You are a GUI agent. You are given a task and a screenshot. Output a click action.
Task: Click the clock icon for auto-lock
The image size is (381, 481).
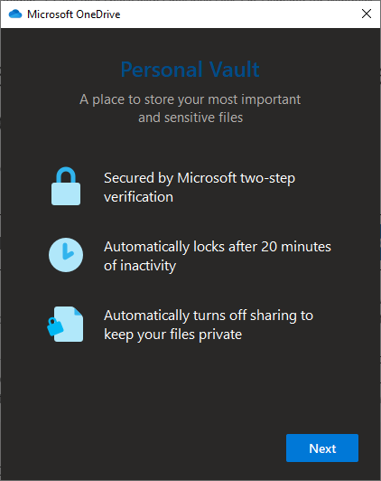(x=66, y=255)
